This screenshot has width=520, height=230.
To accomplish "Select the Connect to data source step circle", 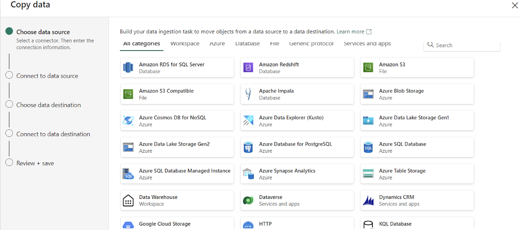I will [9, 75].
